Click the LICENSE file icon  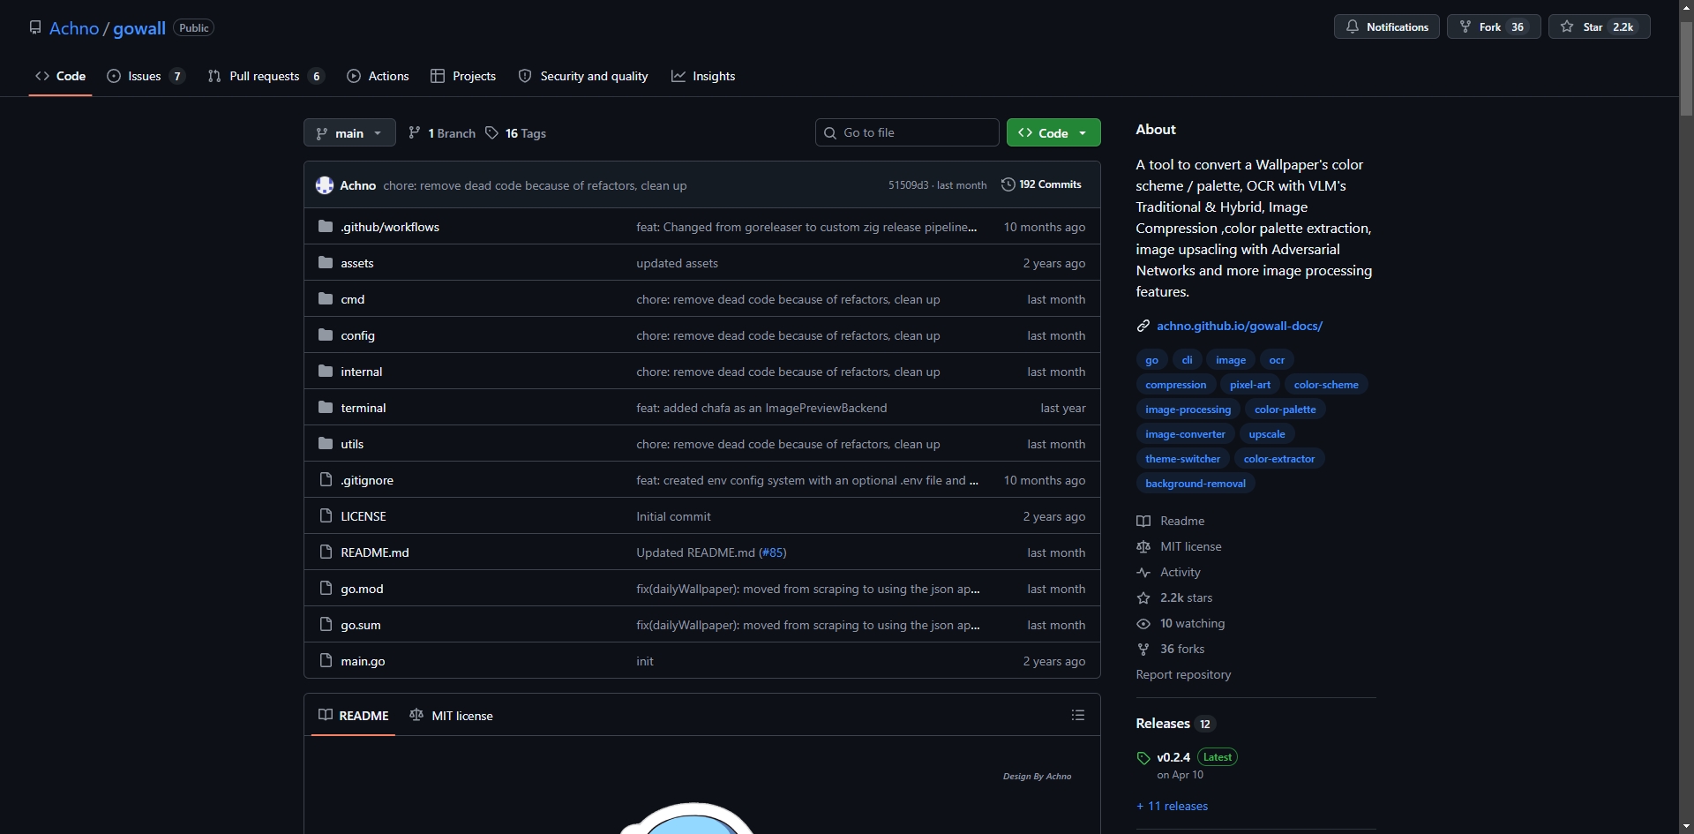326,516
